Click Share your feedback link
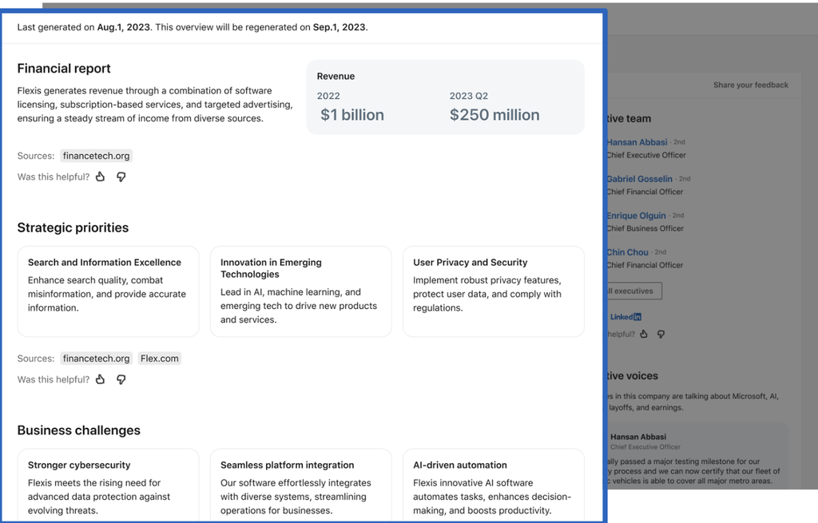The image size is (818, 523). click(x=751, y=85)
